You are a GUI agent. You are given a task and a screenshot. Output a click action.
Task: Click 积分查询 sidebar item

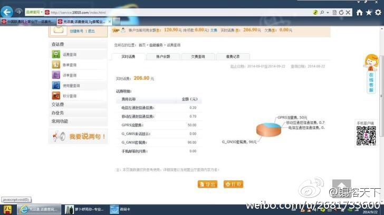[69, 96]
